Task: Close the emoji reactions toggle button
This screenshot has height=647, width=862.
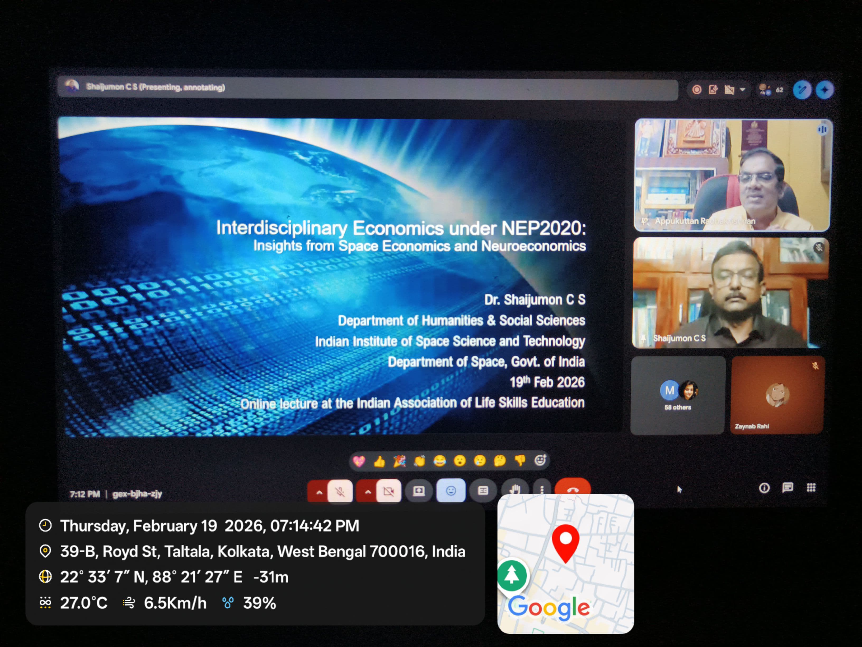Action: (x=451, y=491)
